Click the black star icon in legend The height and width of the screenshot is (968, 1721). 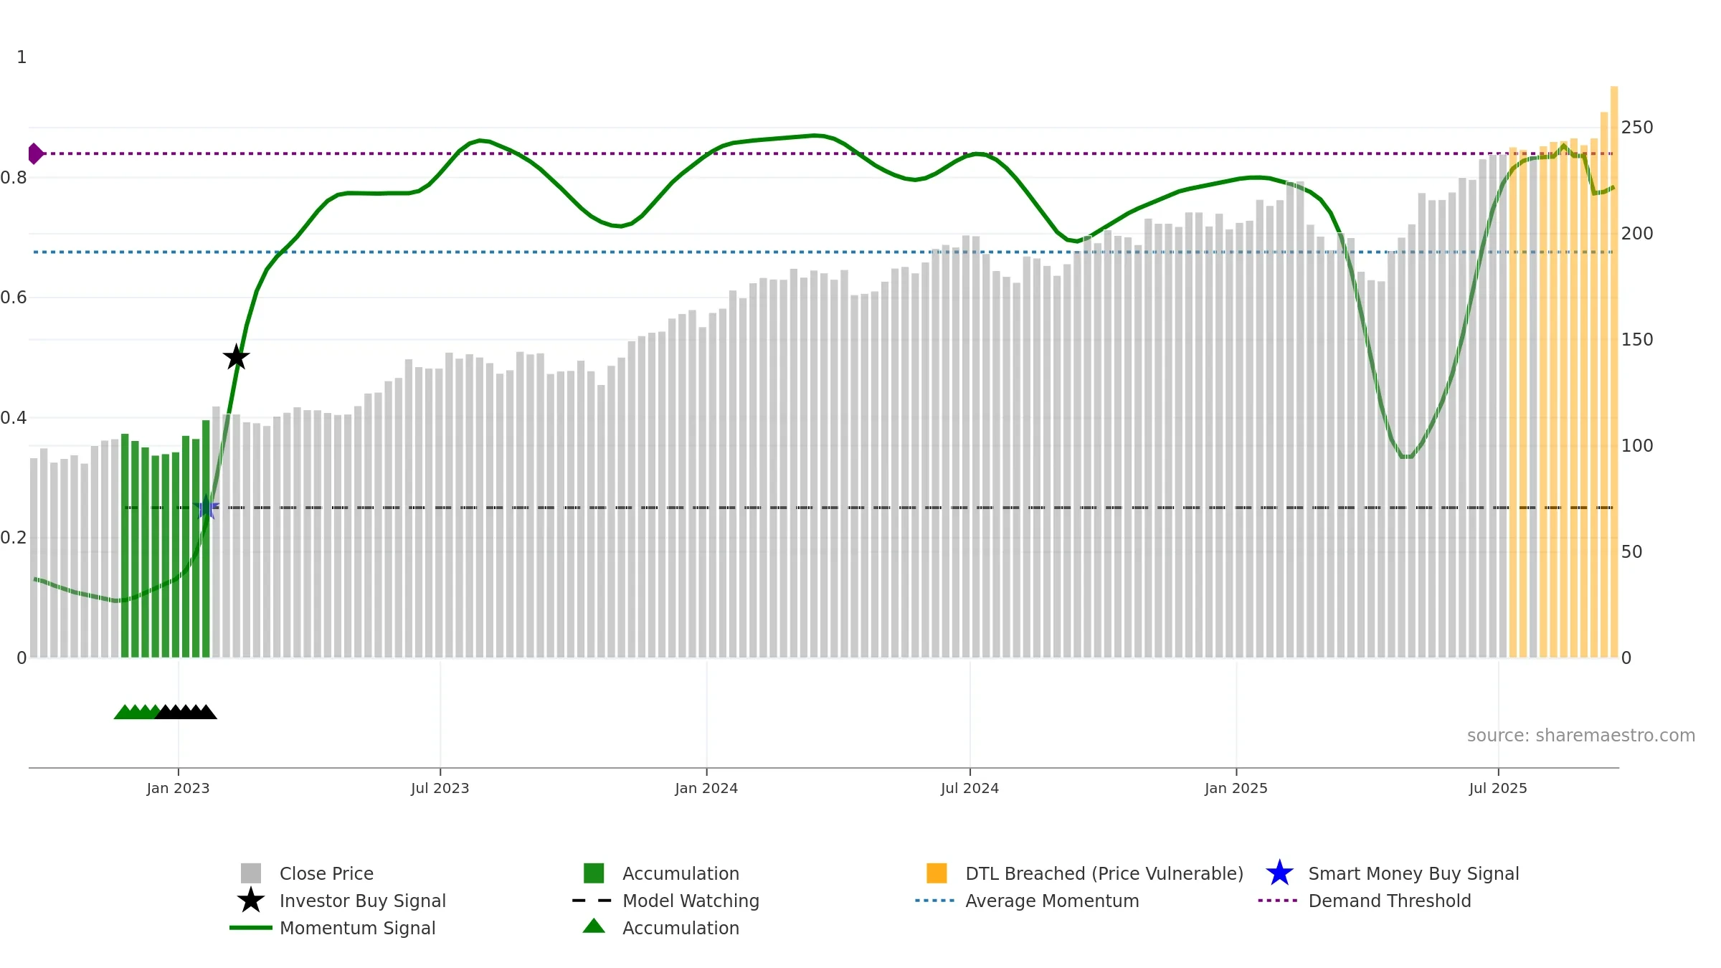coord(251,900)
